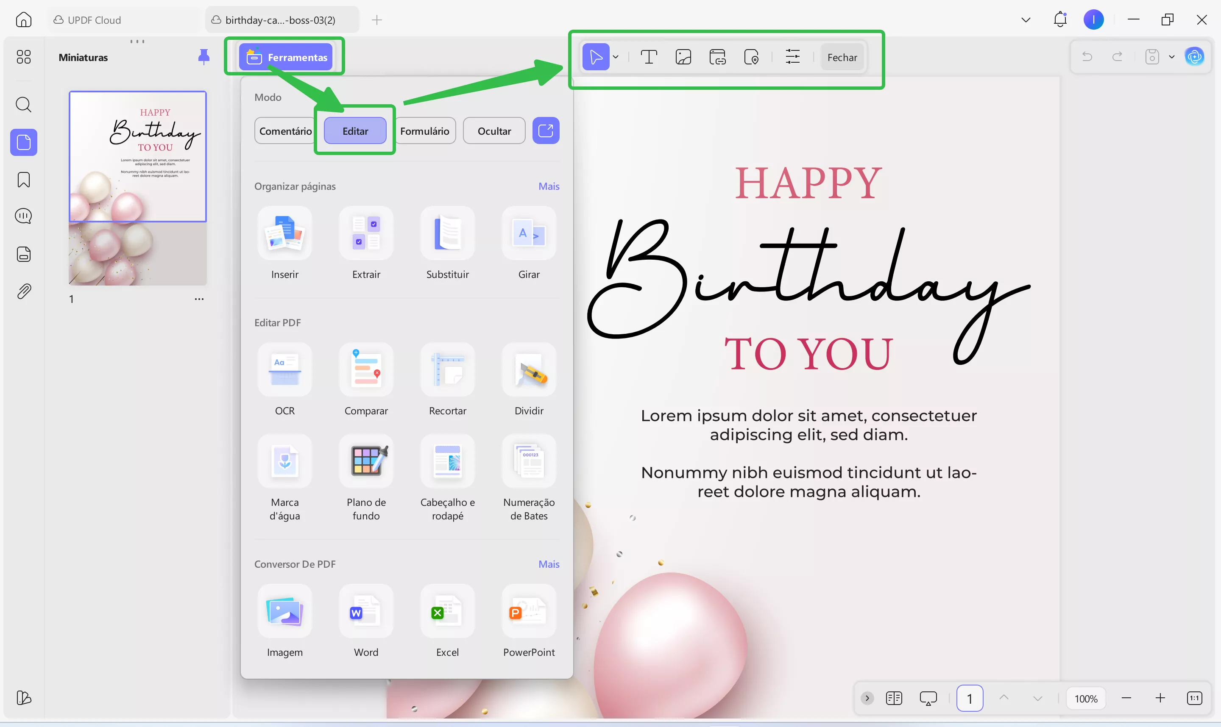The width and height of the screenshot is (1221, 727).
Task: Expand the selection tool dropdown arrow
Action: (616, 57)
